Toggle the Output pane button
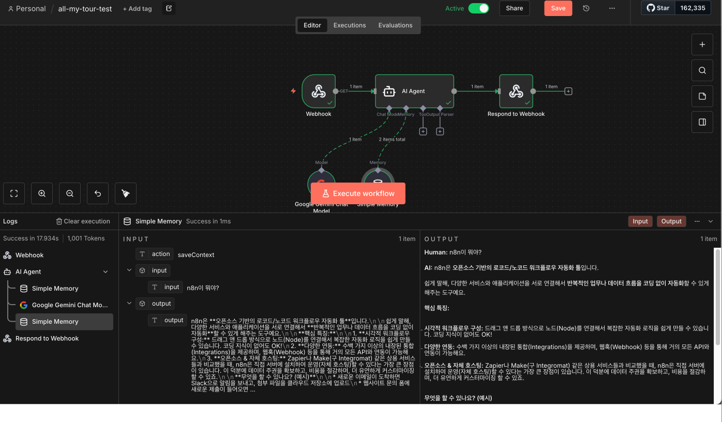 [671, 221]
